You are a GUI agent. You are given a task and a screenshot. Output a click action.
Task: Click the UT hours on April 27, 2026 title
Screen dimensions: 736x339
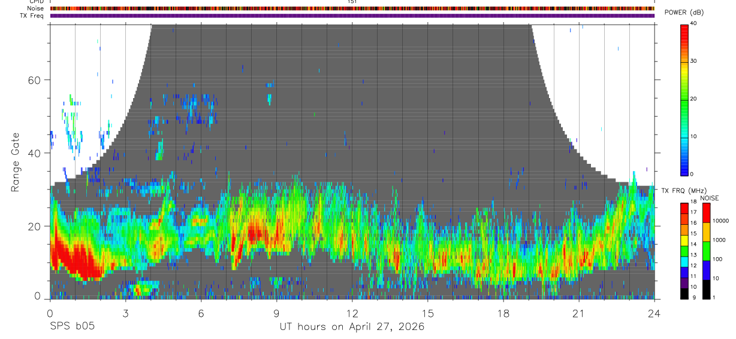point(352,326)
